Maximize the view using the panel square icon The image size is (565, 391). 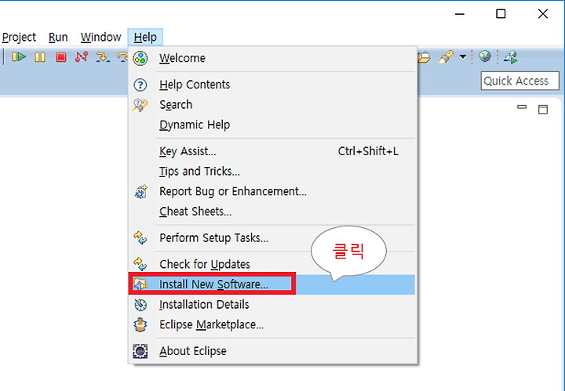coord(543,110)
